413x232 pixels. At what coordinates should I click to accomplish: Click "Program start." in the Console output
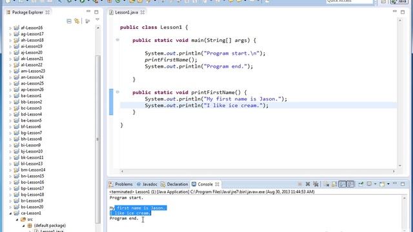click(126, 198)
